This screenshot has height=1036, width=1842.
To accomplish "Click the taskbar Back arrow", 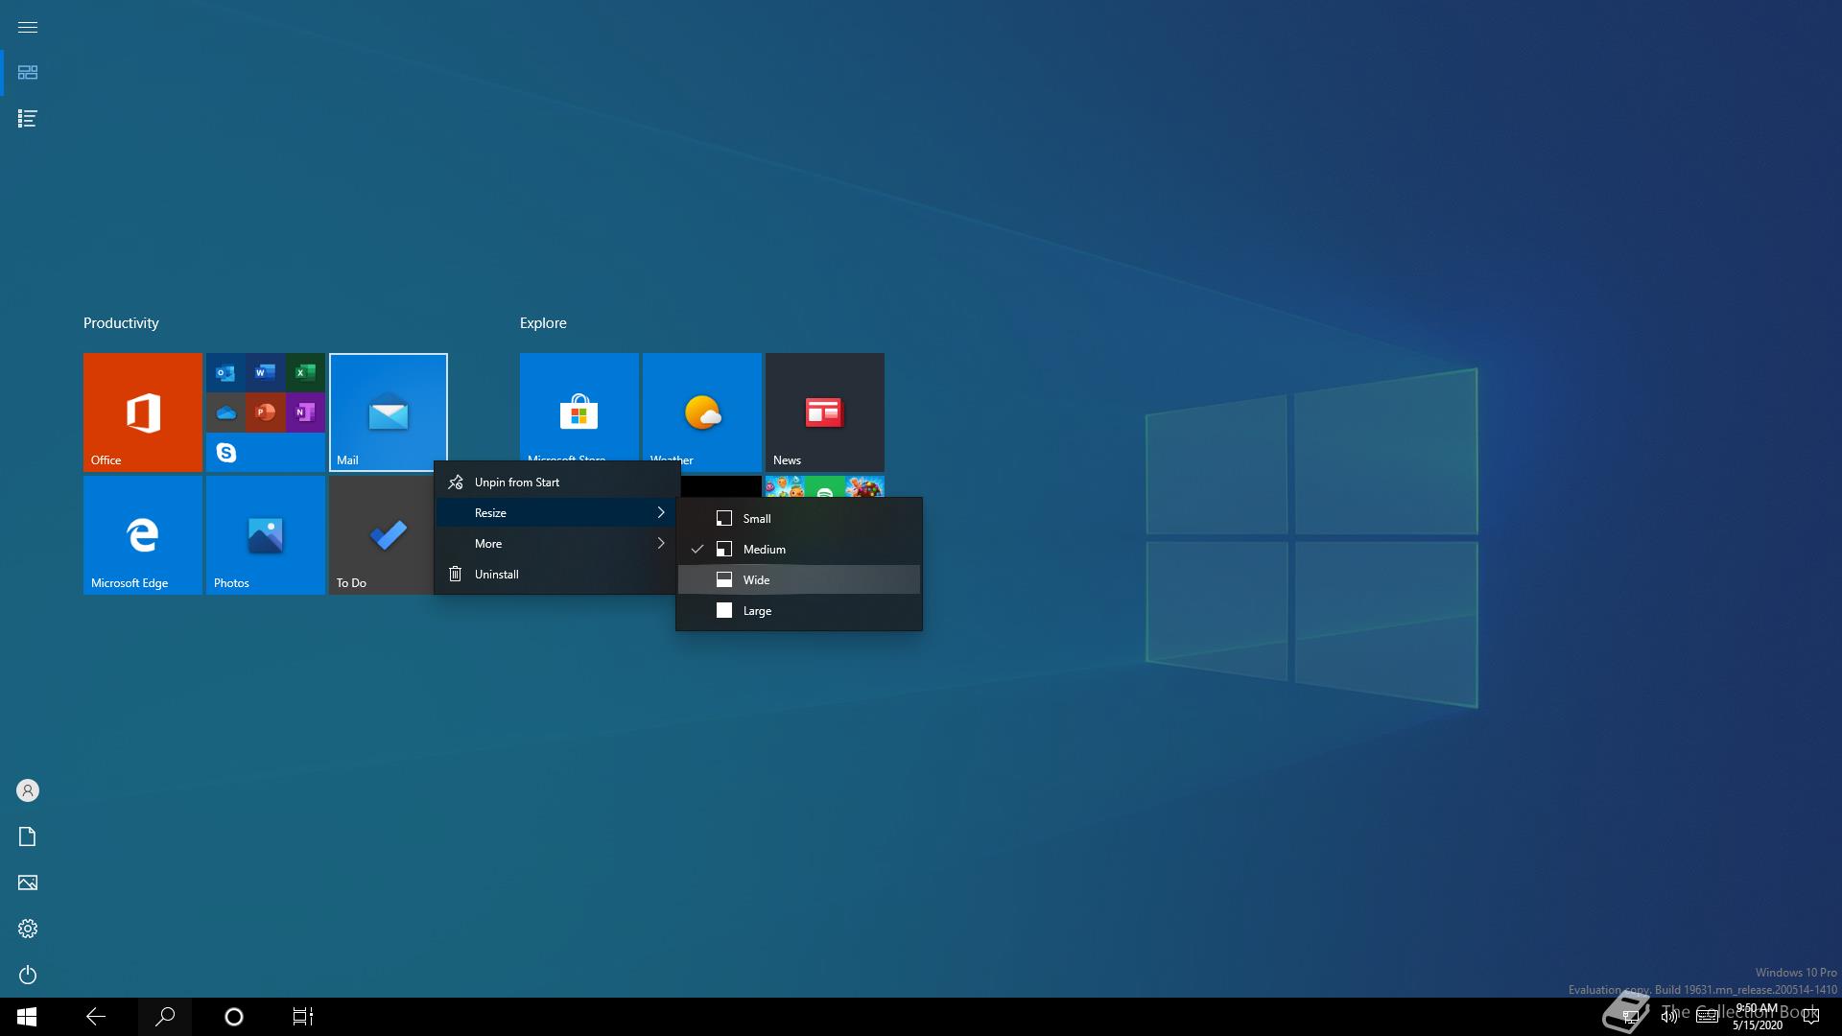I will coord(96,1017).
